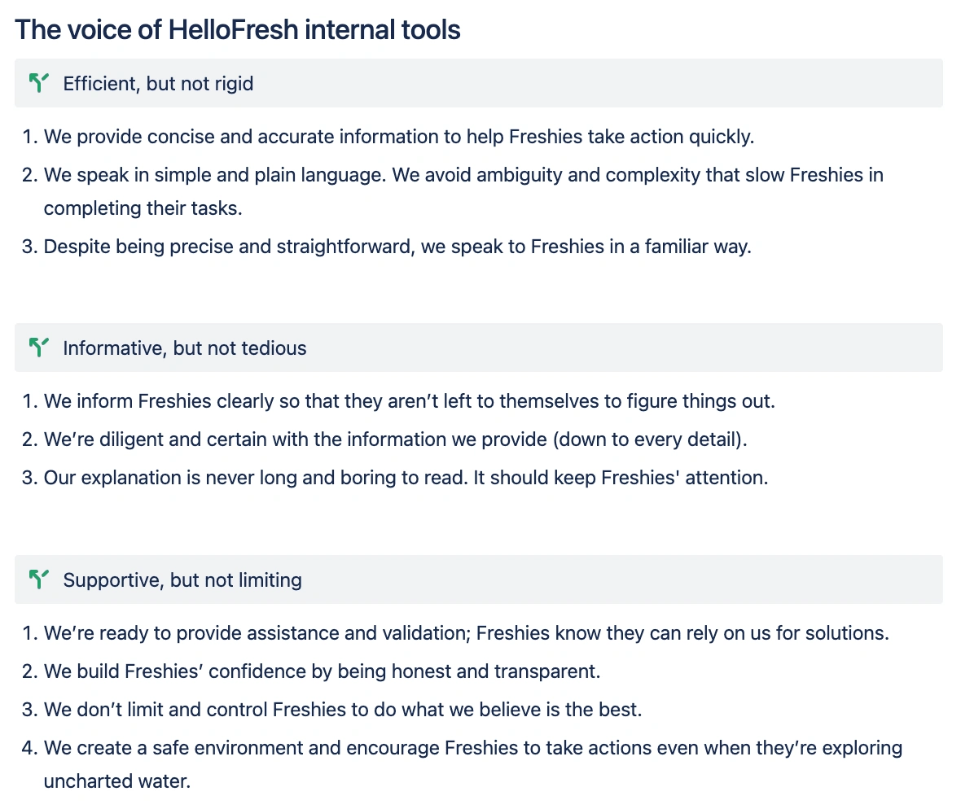Click the diligent and certain information item
Image resolution: width=961 pixels, height=809 pixels.
(x=395, y=439)
